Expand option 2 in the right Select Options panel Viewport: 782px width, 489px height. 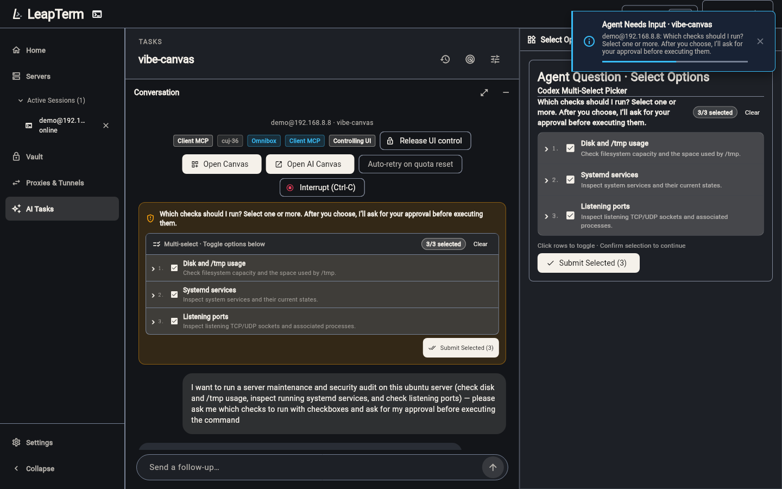point(546,180)
